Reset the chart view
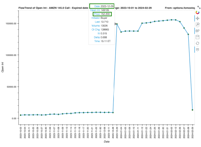This screenshot has height=147, width=201. click(x=197, y=43)
